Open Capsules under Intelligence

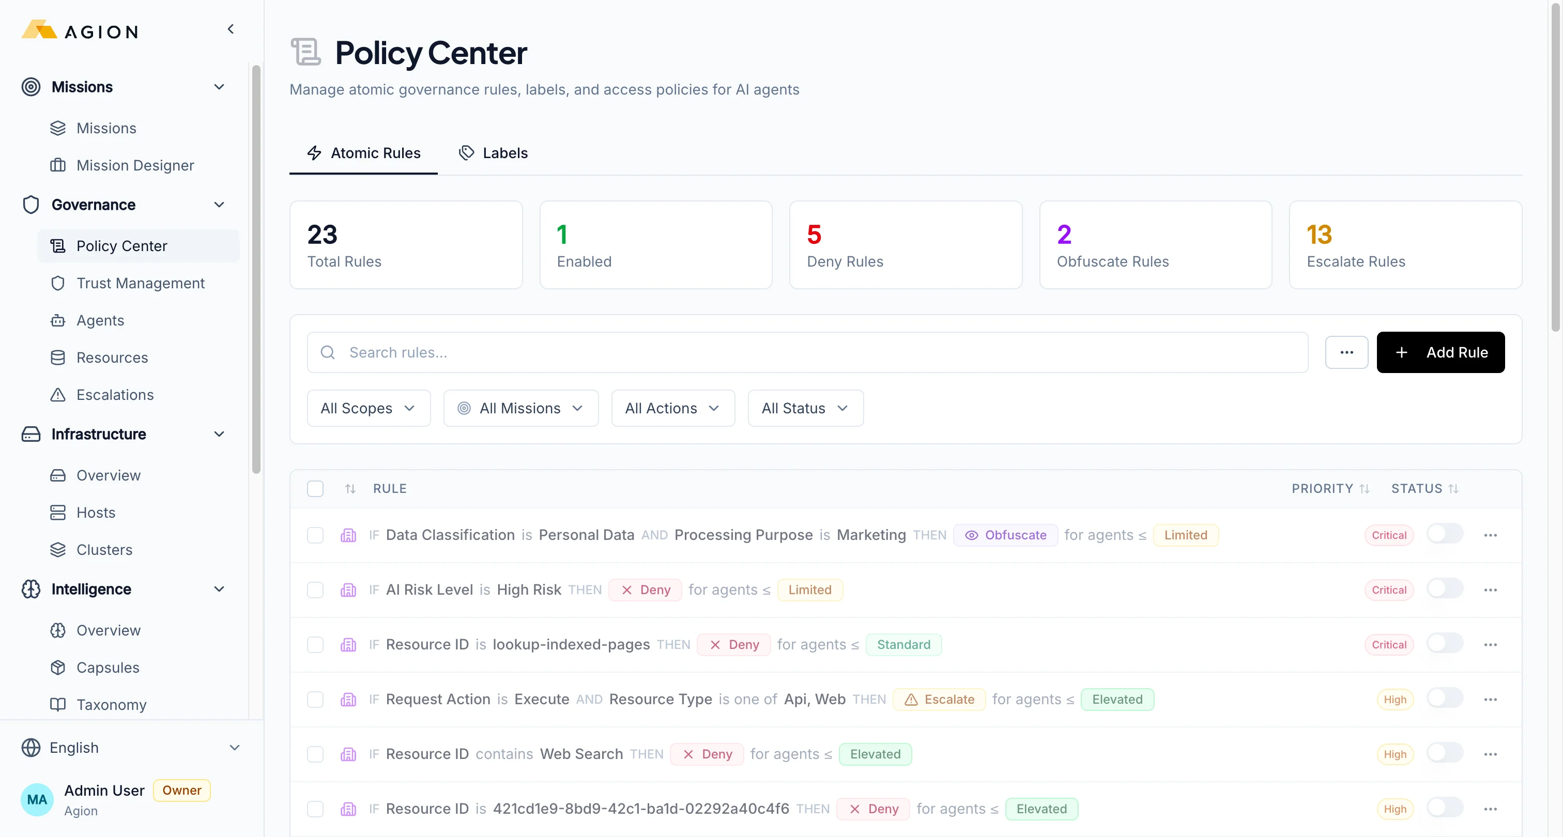pos(109,667)
